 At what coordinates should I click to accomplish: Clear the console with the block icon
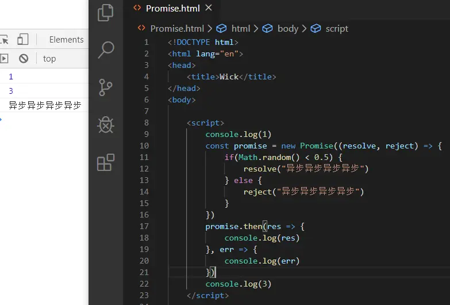click(24, 59)
